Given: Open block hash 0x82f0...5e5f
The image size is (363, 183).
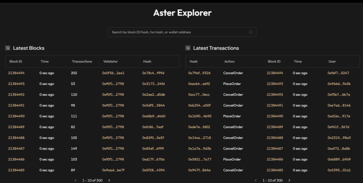Looking at the screenshot, I should [153, 138].
